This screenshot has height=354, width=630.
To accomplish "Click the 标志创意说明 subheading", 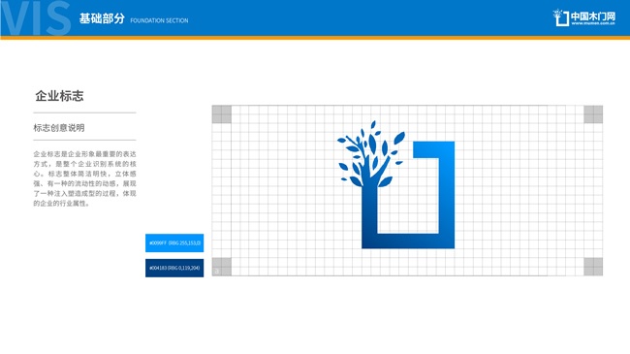I will tap(59, 128).
